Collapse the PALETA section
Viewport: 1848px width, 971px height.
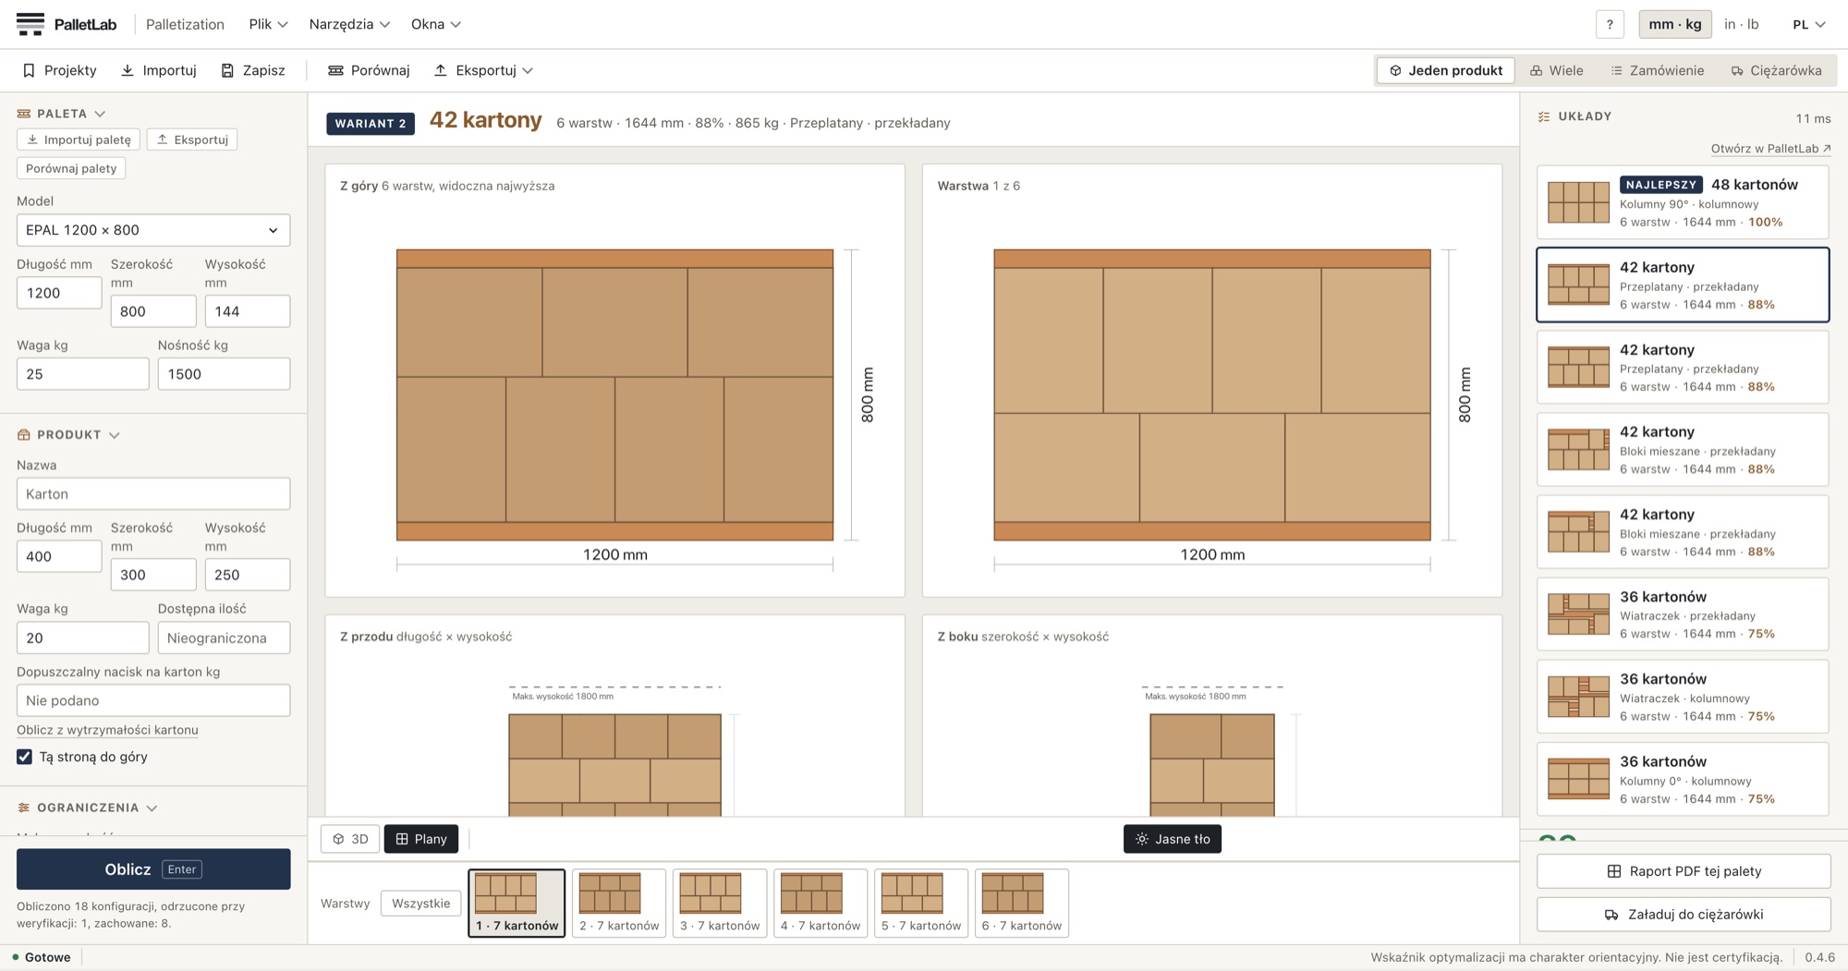click(61, 114)
